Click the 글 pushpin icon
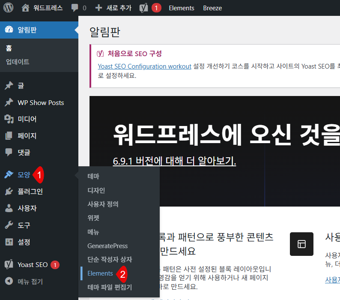The image size is (340, 300). (x=9, y=86)
